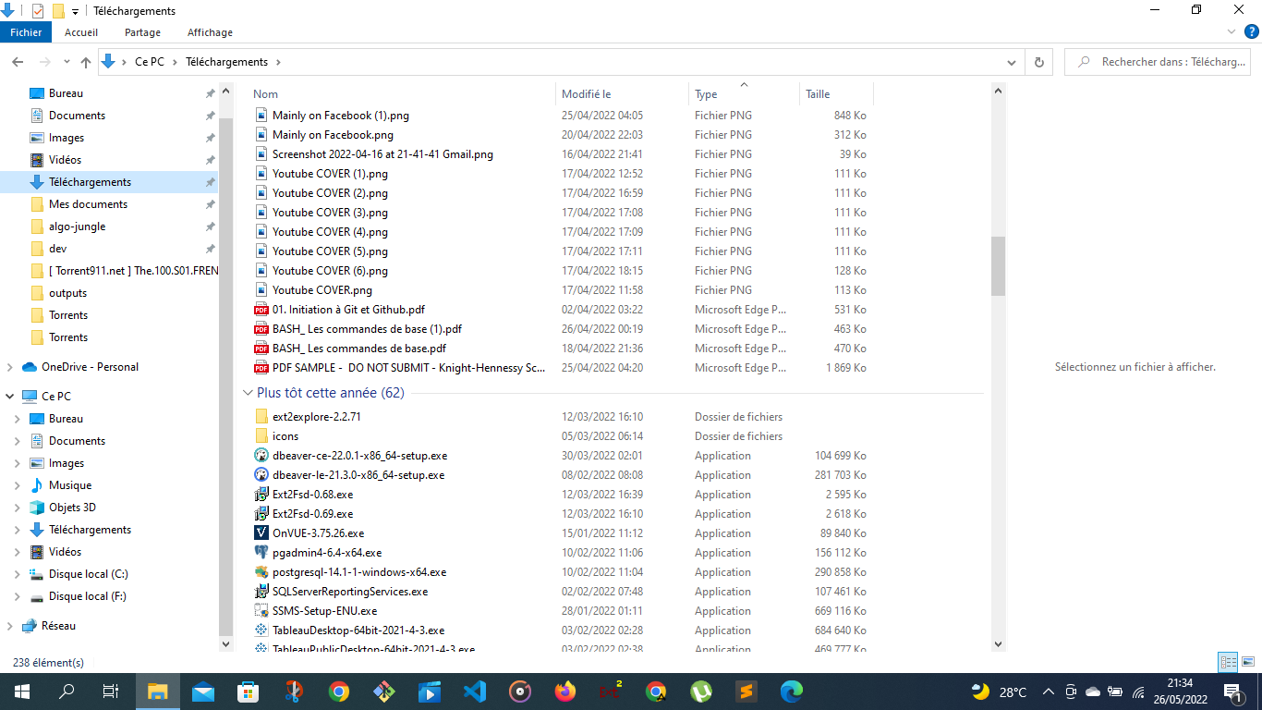
Task: Click the file list vertical scrollbar thumb
Action: pos(998,266)
